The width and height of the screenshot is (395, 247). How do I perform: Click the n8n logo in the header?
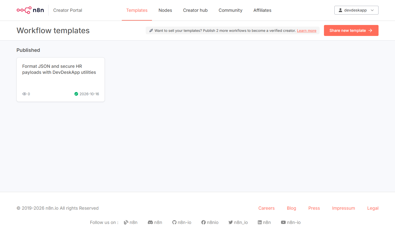tap(30, 10)
